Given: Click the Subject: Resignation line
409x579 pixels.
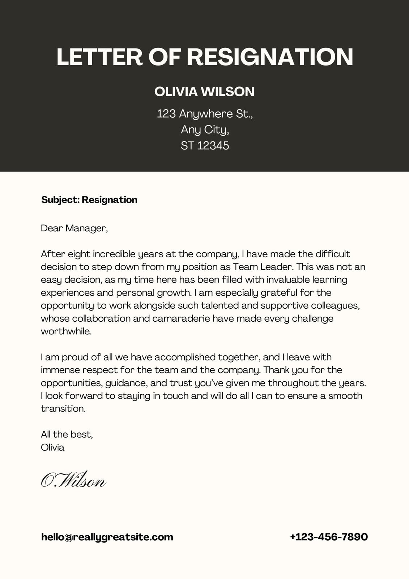Looking at the screenshot, I should pos(89,200).
